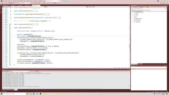This screenshot has width=169, height=95.
Task: Select vk_image.h in Solution Explorer
Action: pos(138,21)
